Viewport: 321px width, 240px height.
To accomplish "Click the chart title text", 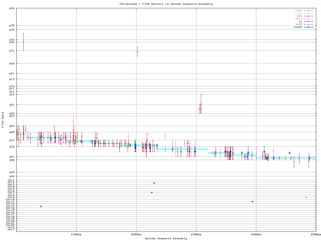I will click(166, 4).
